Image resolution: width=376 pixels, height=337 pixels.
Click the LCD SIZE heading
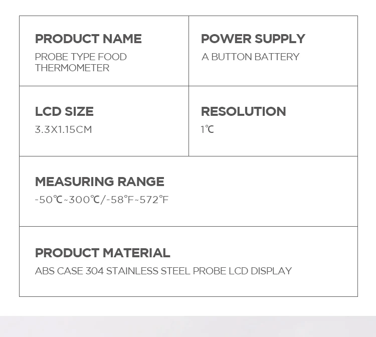64,111
